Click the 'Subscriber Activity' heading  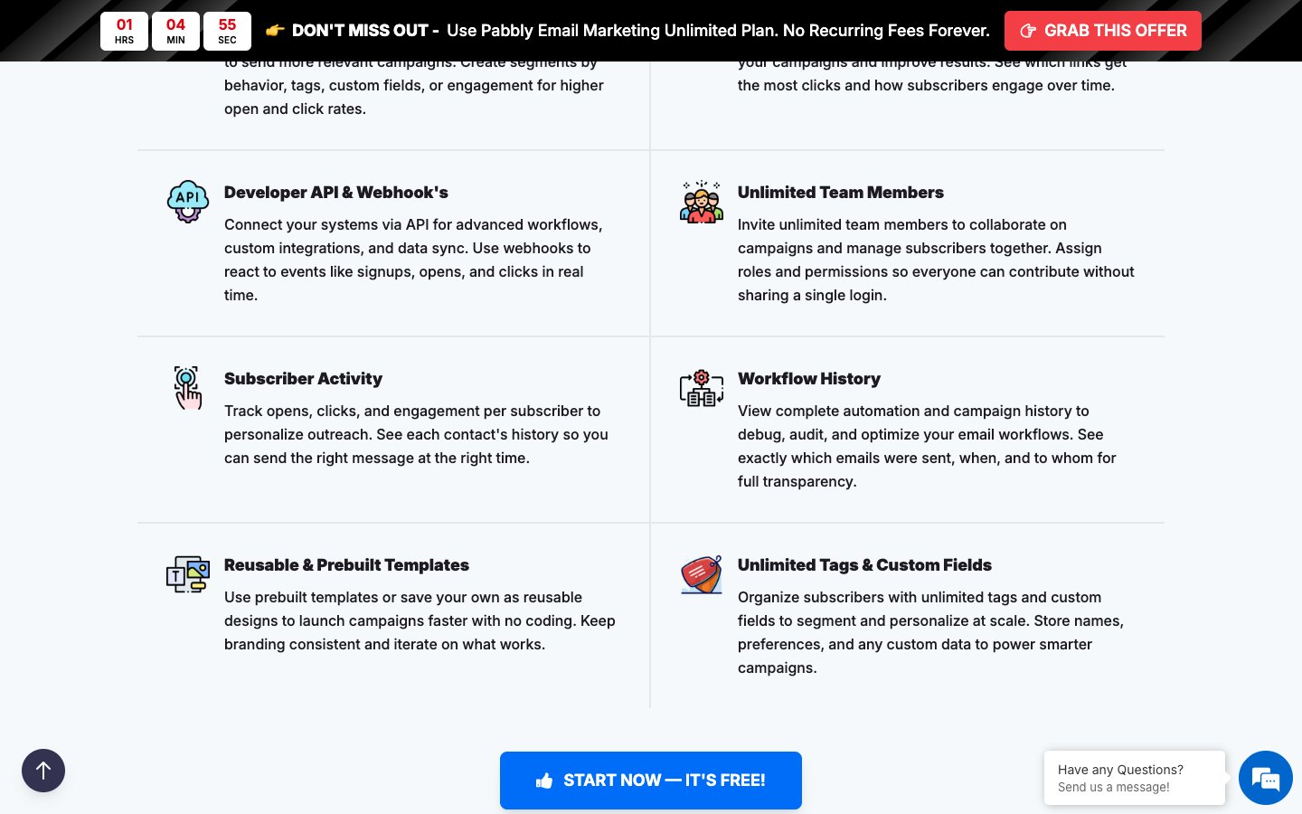(x=303, y=379)
